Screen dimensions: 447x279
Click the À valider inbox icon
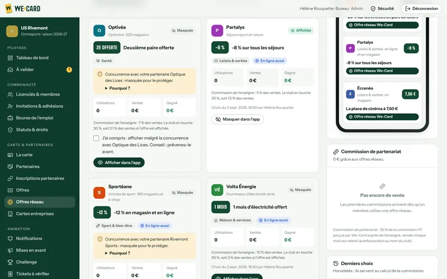coord(10,69)
